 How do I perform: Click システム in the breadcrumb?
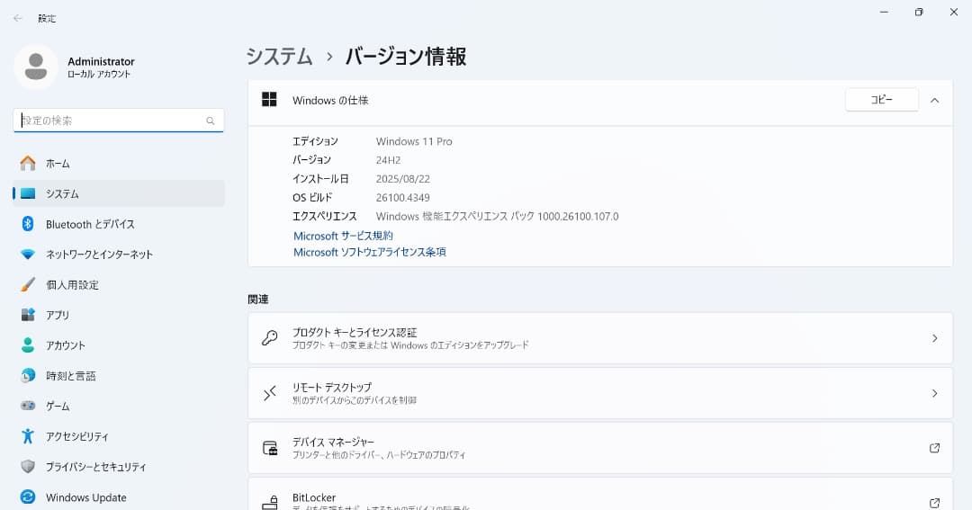[x=280, y=57]
